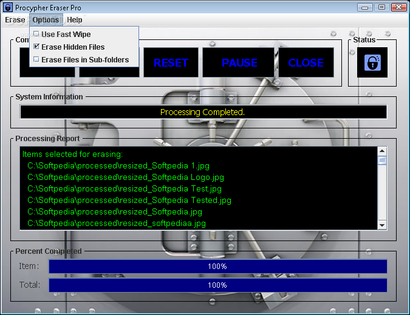Select the resized_Softpedia.jpg line

point(115,212)
